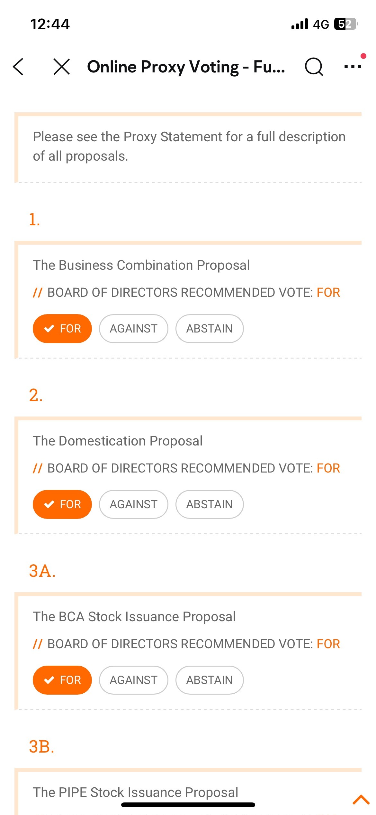Tap the 12:44 clock in status bar

pos(50,24)
